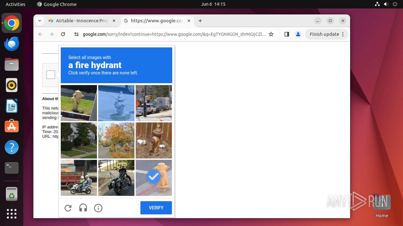Reload the captcha challenge images
The height and width of the screenshot is (226, 403).
tap(68, 208)
